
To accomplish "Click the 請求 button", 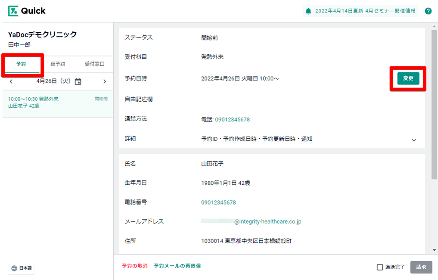I will (421, 267).
